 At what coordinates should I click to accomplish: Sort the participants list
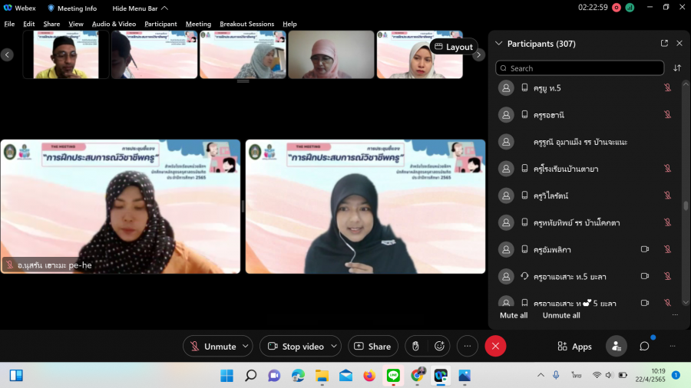tap(677, 68)
